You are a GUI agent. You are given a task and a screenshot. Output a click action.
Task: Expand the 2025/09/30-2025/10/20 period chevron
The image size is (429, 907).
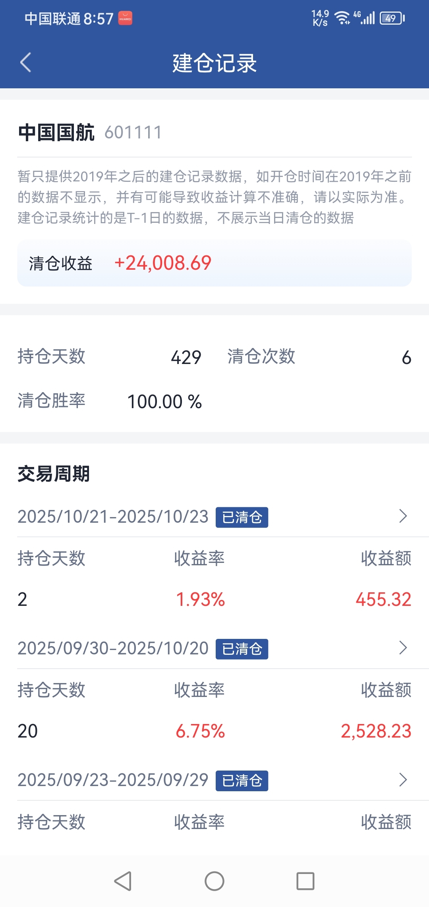(403, 648)
